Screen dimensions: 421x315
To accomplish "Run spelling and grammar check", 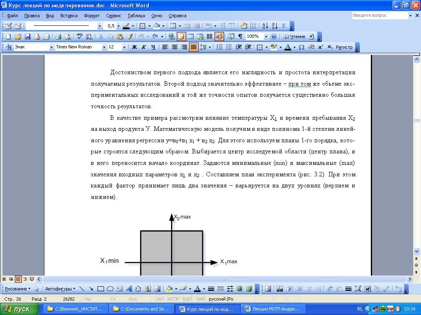I will click(79, 37).
